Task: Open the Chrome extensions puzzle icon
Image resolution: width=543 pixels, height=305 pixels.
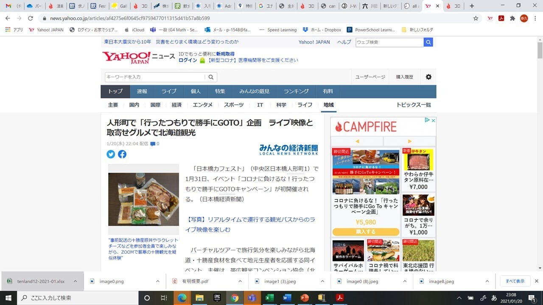Action: 512,18
